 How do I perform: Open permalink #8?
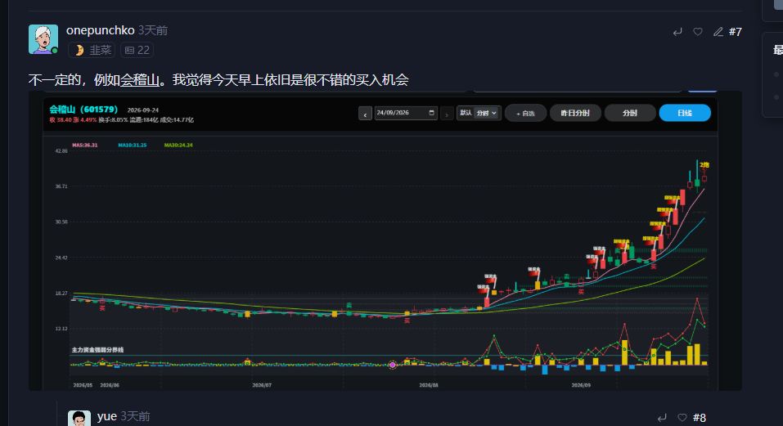click(x=699, y=418)
